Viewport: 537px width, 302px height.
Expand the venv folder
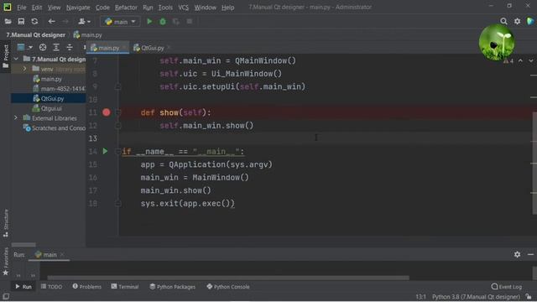tap(24, 69)
